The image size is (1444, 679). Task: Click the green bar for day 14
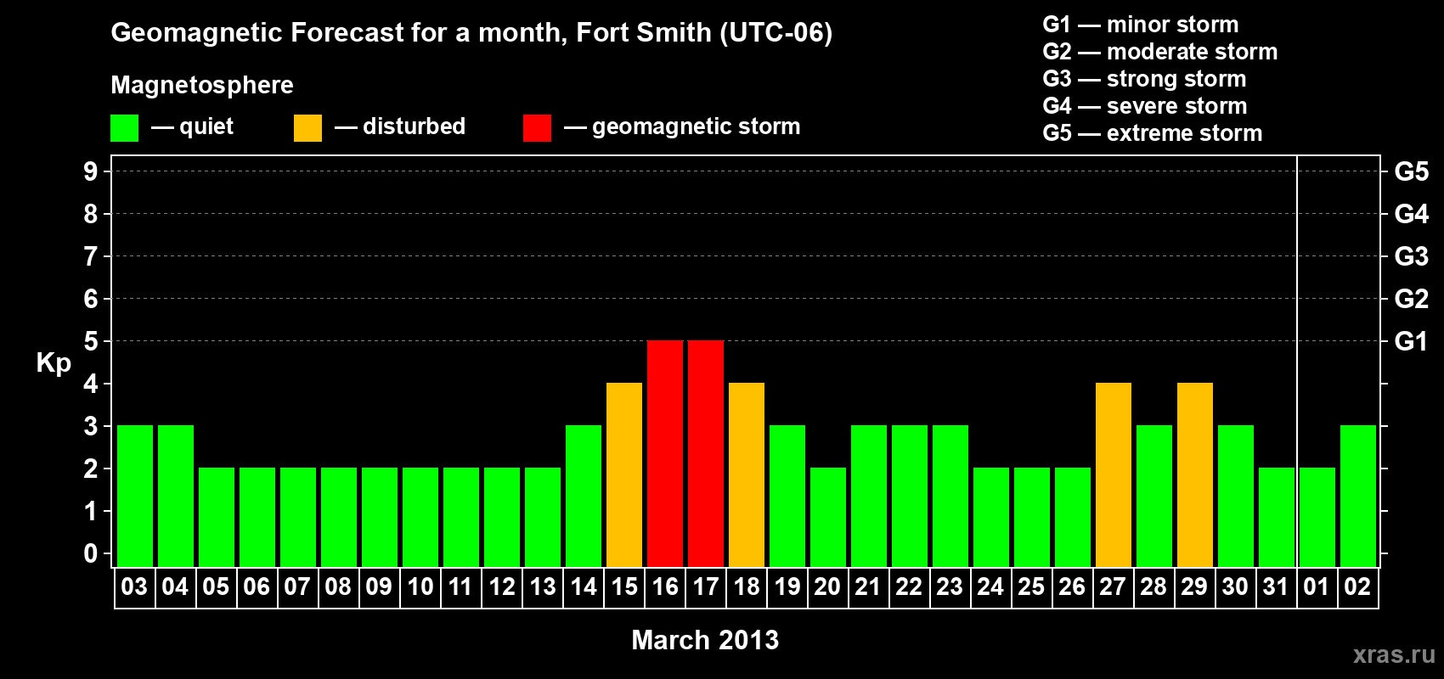coord(584,496)
